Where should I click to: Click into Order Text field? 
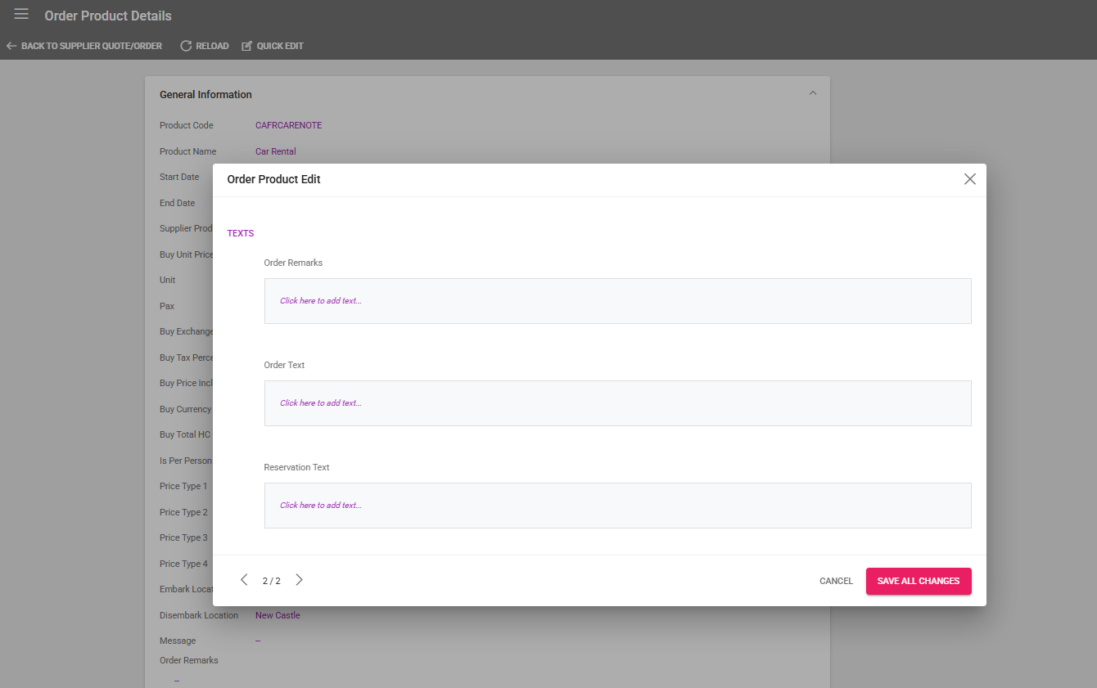click(618, 403)
